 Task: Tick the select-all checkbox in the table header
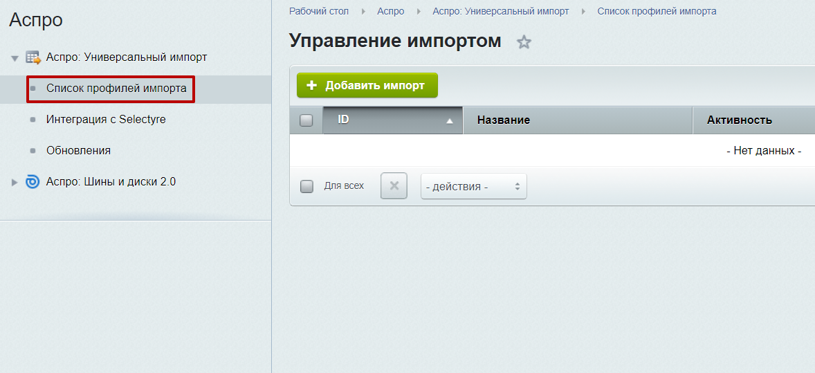(x=306, y=120)
